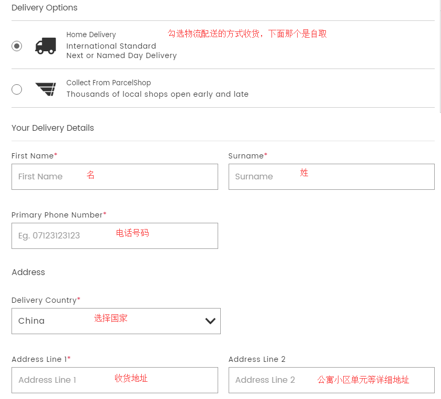Click the First Name input field
Viewport: 441px width, 399px height.
[x=115, y=177]
